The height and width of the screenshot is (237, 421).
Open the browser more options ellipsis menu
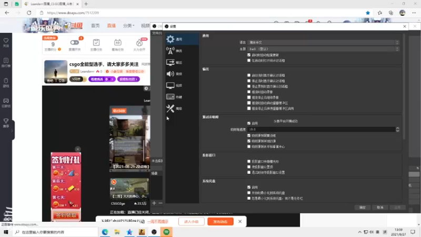414,13
